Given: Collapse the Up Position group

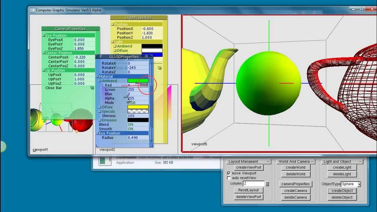Looking at the screenshot, I should 44,70.
